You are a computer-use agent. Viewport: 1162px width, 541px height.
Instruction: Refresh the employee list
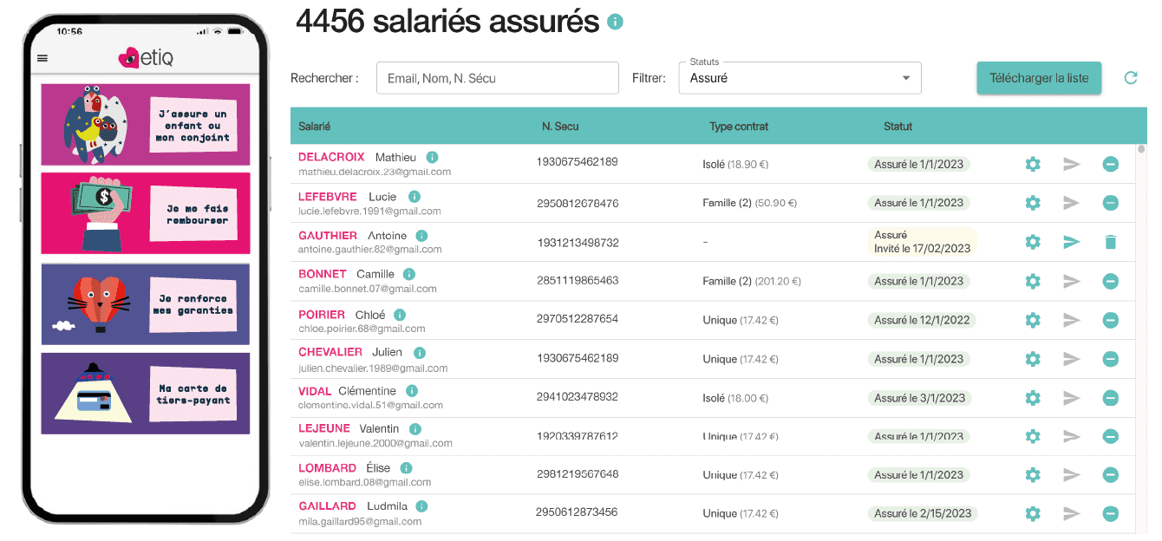point(1130,78)
